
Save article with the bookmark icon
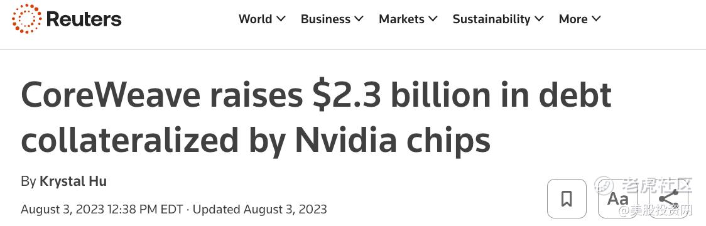pyautogui.click(x=567, y=198)
